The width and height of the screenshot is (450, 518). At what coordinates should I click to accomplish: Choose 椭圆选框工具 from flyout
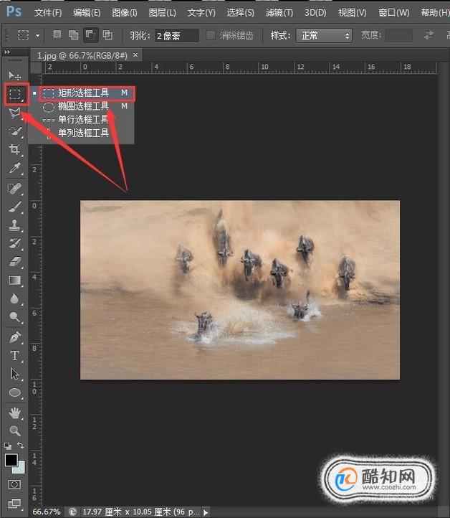point(82,106)
